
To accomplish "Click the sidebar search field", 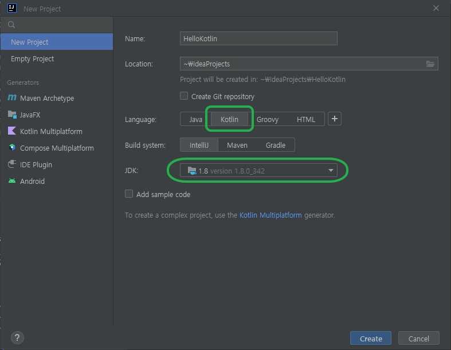I will 57,25.
